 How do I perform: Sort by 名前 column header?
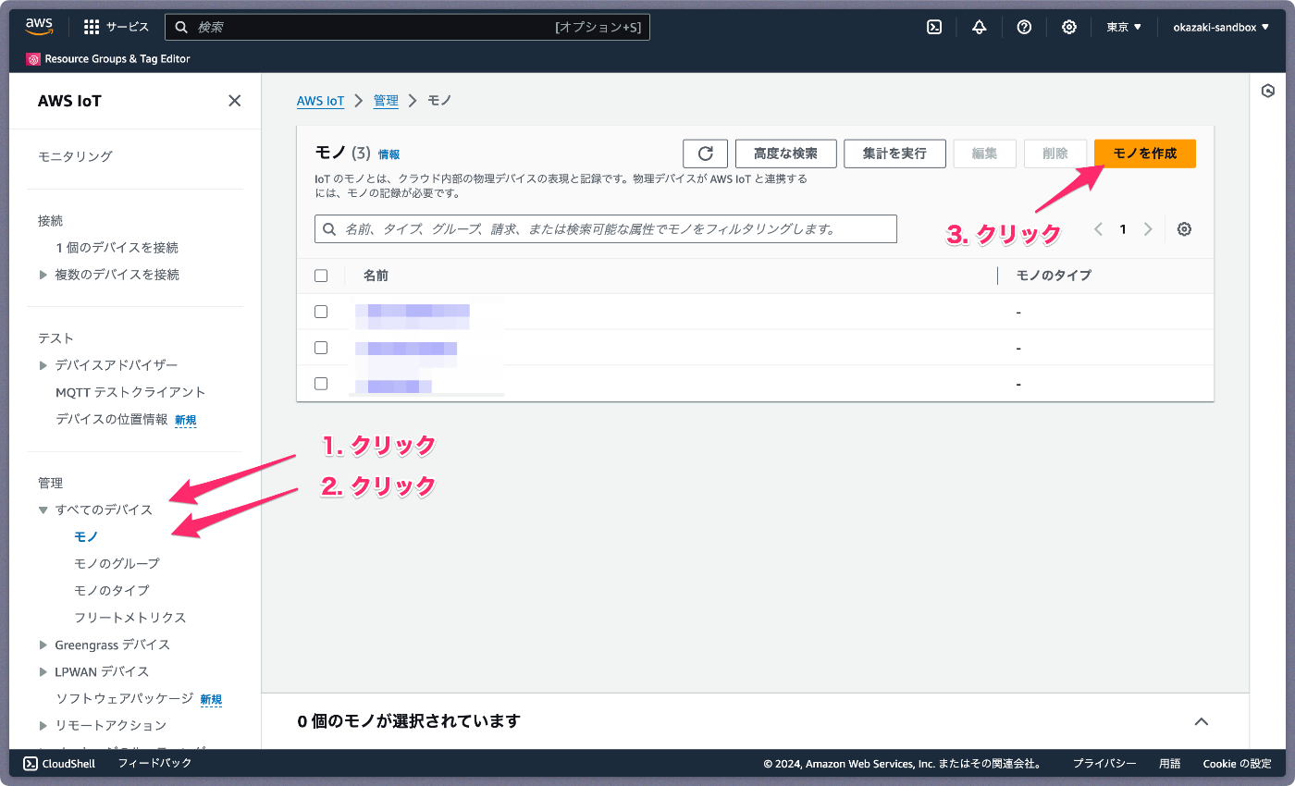click(x=376, y=276)
